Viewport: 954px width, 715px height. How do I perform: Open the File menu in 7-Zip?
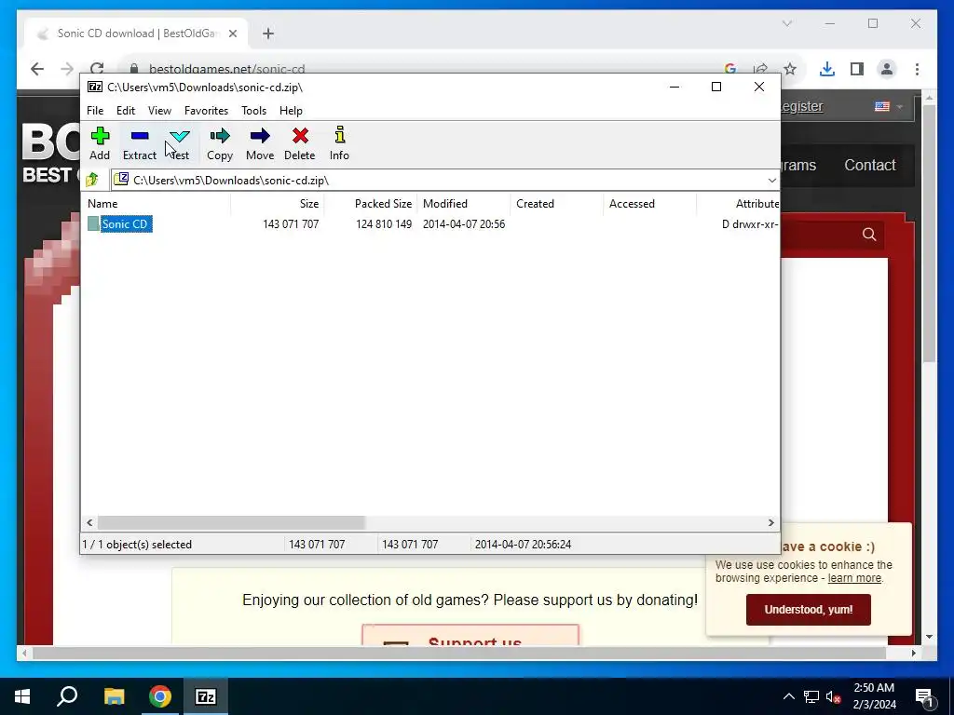[x=95, y=111]
